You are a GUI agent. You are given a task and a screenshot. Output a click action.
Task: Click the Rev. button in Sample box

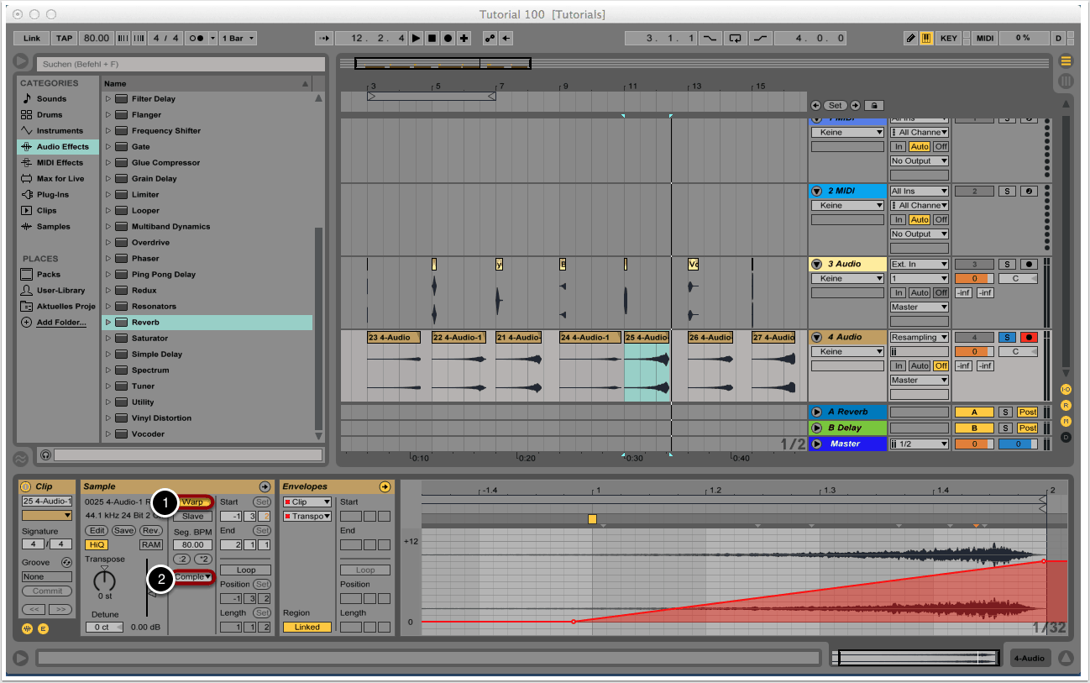click(x=151, y=530)
